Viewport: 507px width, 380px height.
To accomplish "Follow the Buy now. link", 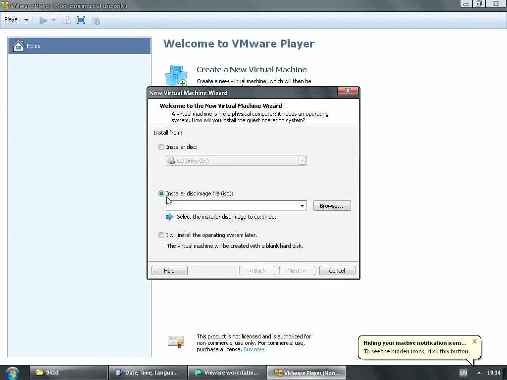I will click(x=255, y=349).
